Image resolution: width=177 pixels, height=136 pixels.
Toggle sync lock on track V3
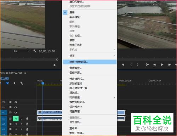(x=10, y=102)
